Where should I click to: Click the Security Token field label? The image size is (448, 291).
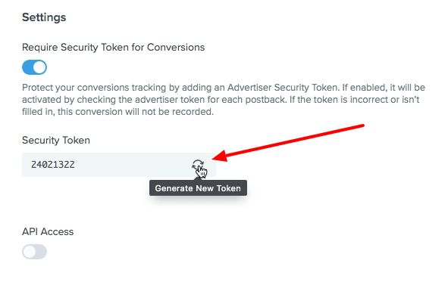(x=56, y=141)
